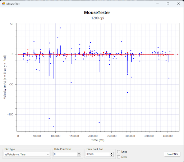The height and width of the screenshot is (162, 184).
Task: Click the 200000 x-axis tick label
Action: click(93, 136)
